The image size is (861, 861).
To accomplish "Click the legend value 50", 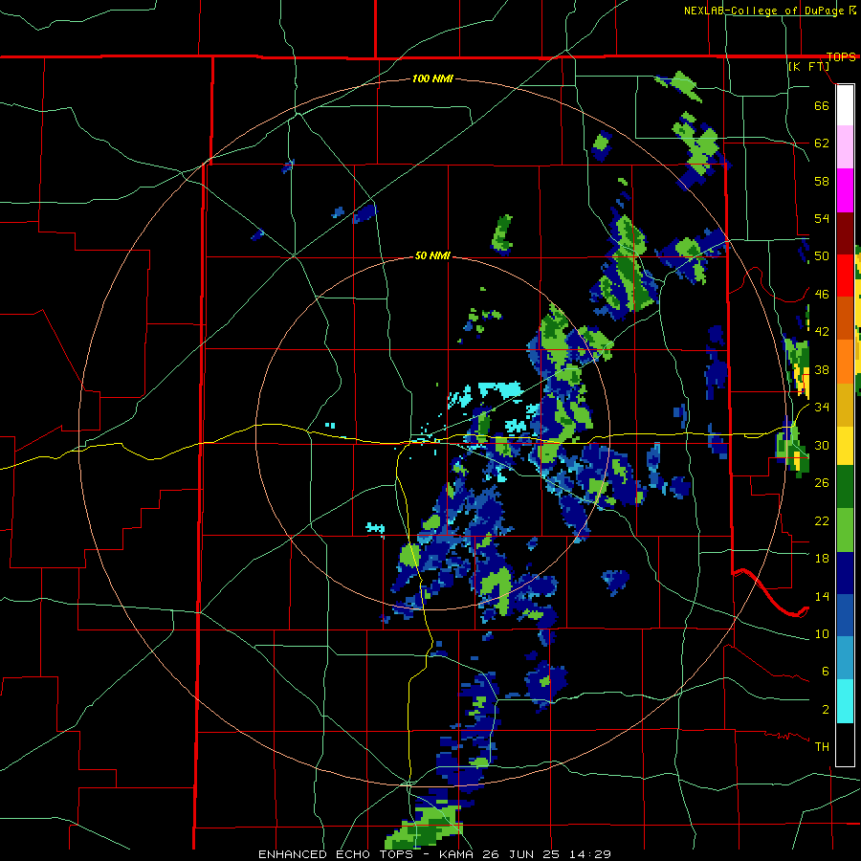I will [822, 256].
